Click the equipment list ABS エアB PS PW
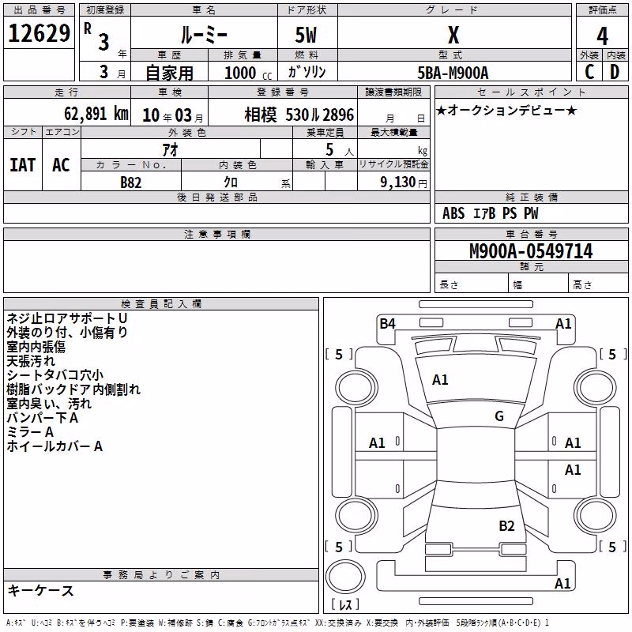632x632 pixels. 490,213
